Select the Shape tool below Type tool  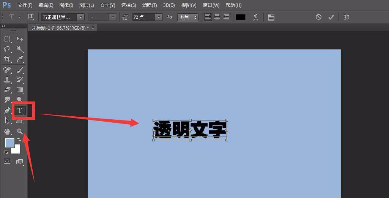click(20, 122)
